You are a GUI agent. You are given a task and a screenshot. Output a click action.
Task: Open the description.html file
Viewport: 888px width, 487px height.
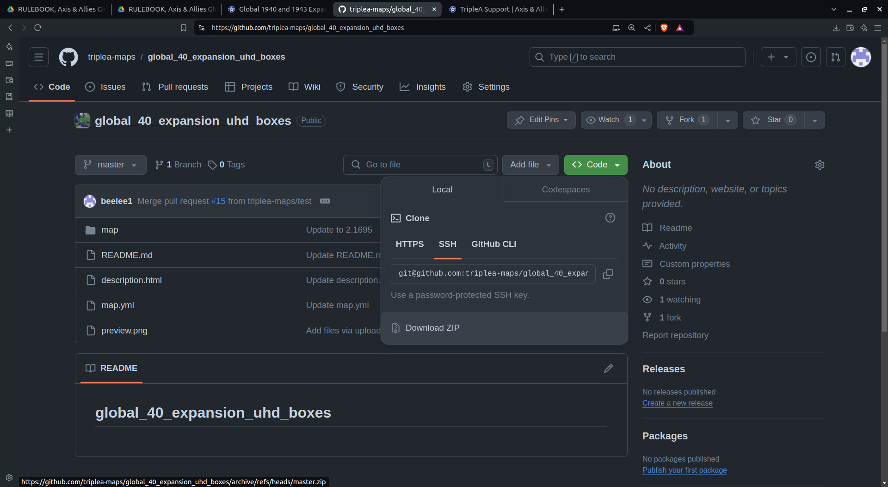tap(131, 280)
